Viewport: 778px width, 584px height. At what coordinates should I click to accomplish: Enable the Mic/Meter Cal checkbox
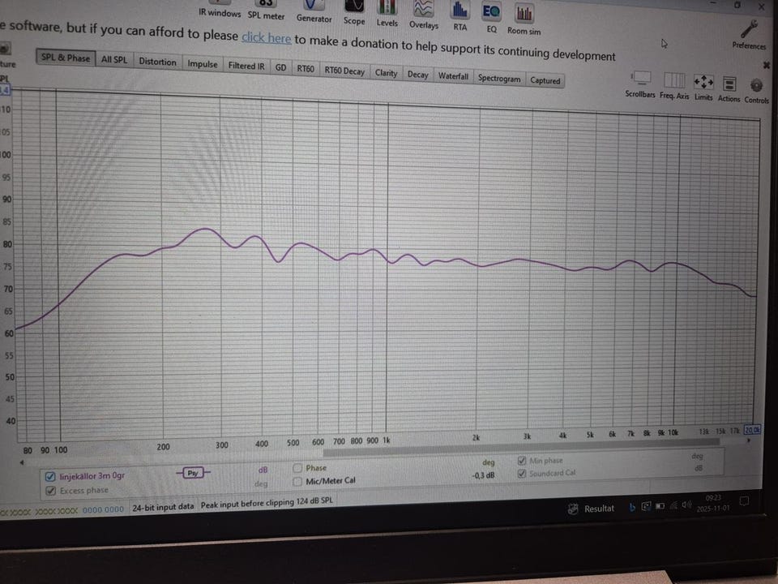pos(297,481)
